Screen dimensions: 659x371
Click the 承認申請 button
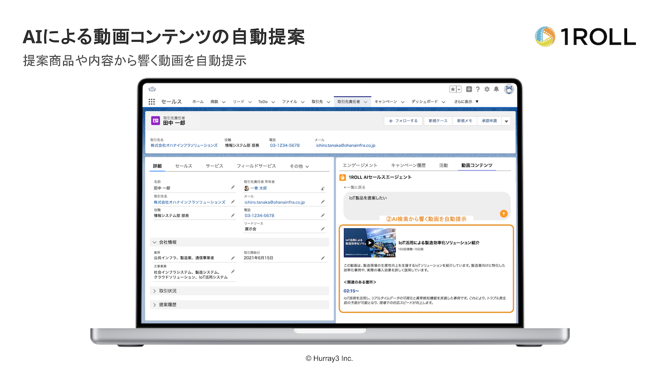coord(489,121)
